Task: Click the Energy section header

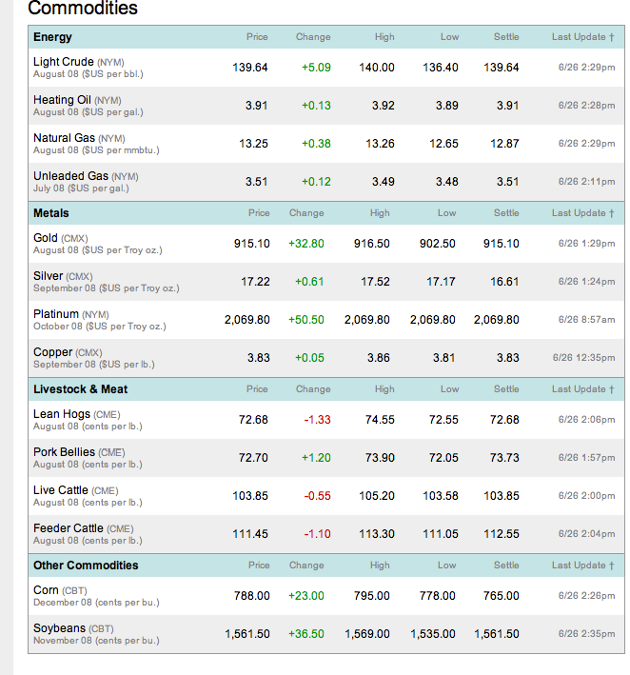Action: tap(52, 37)
